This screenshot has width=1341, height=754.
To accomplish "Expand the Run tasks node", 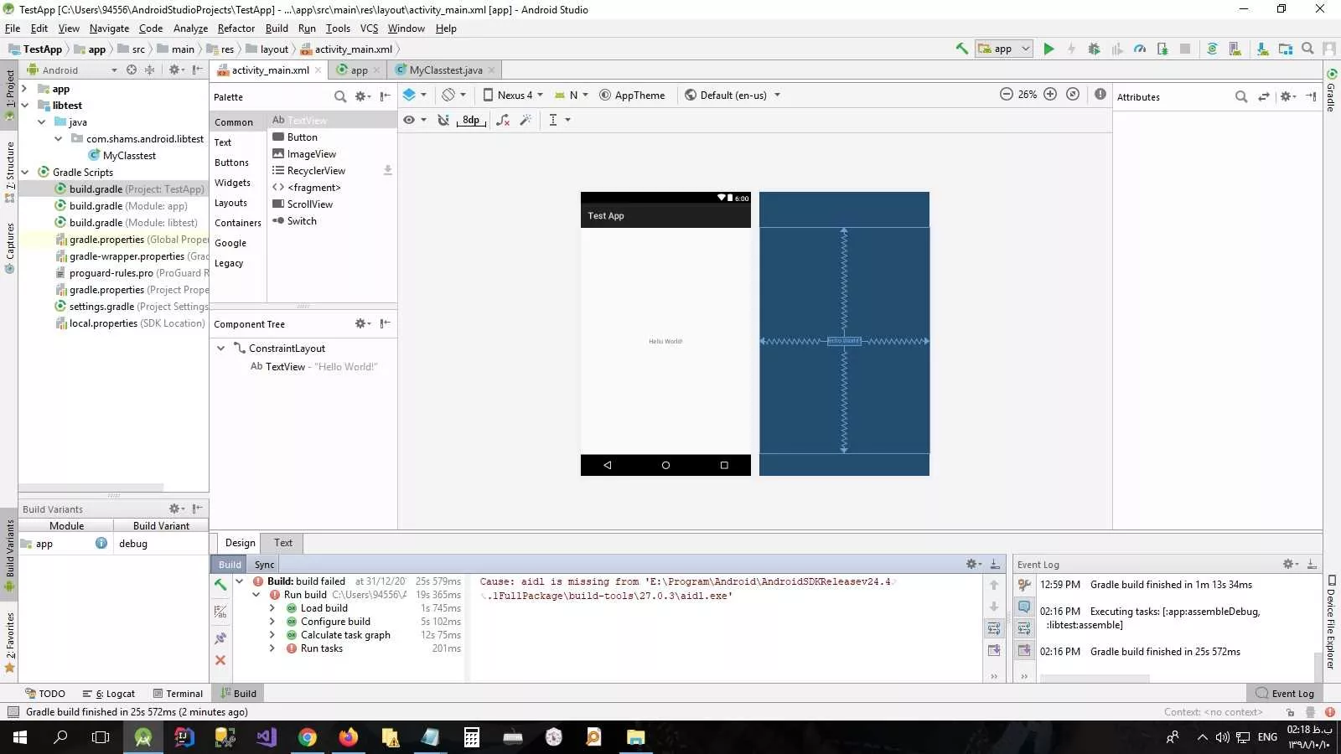I will tap(272, 648).
